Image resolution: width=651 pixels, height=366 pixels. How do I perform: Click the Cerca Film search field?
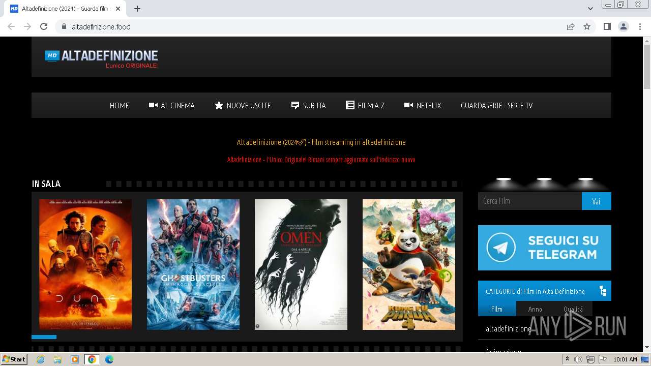[530, 201]
